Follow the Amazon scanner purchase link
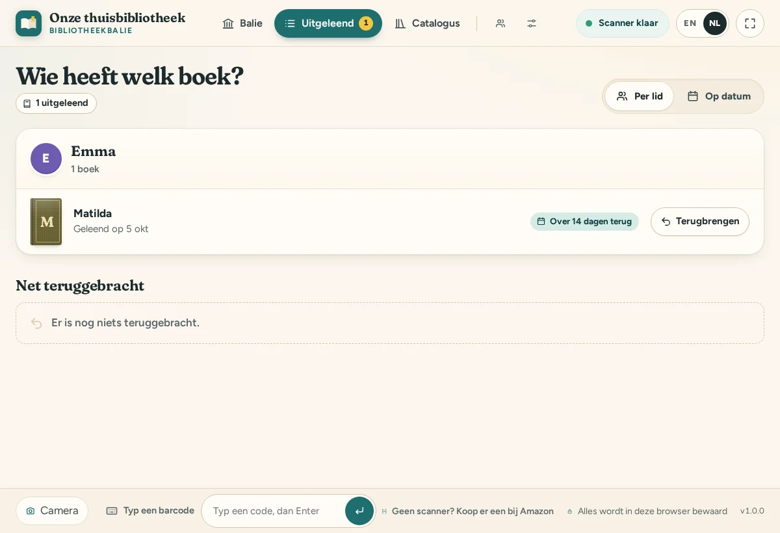Viewport: 780px width, 533px height. click(468, 511)
